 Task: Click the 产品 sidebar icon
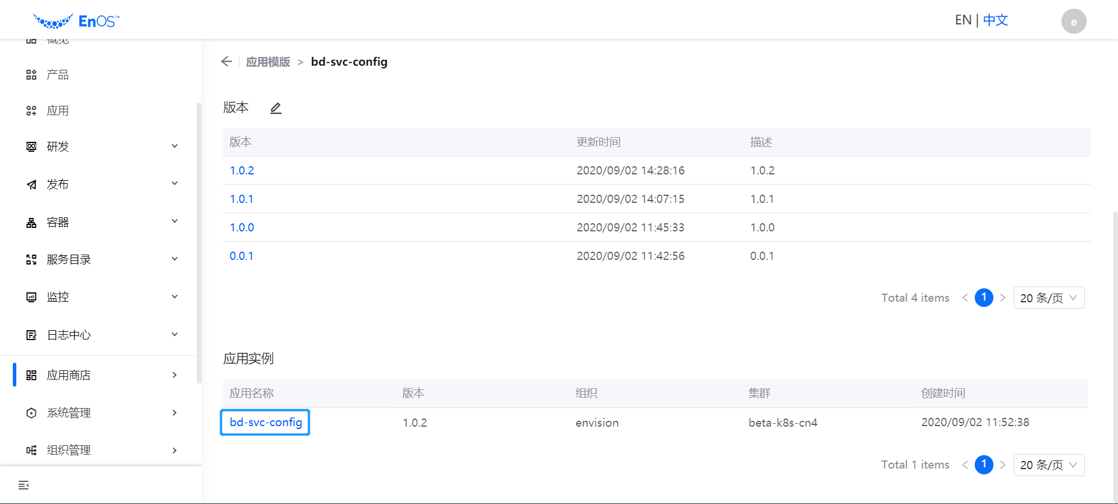click(31, 74)
